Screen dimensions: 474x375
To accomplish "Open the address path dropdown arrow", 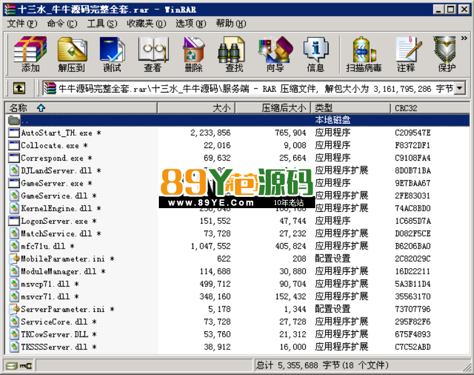I will [x=460, y=89].
